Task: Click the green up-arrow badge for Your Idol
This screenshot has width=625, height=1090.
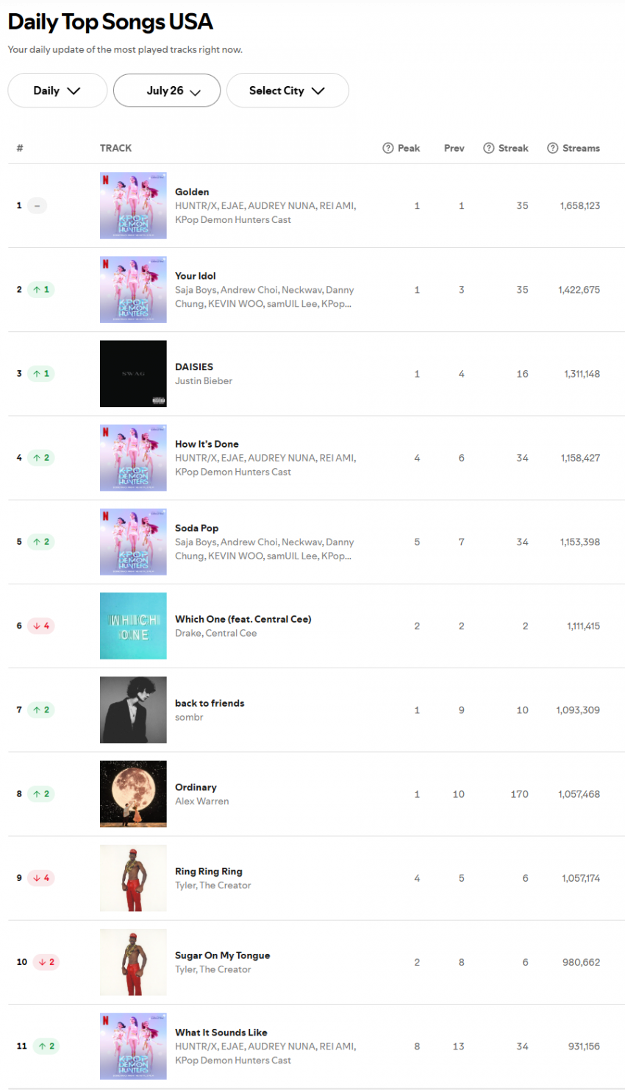Action: [42, 290]
